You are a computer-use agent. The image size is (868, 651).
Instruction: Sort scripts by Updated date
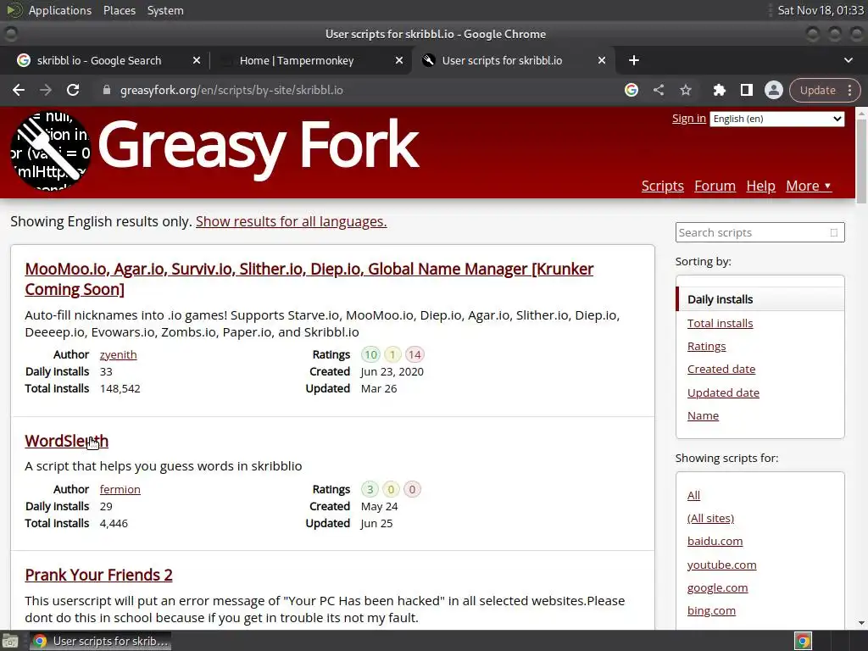pyautogui.click(x=723, y=393)
